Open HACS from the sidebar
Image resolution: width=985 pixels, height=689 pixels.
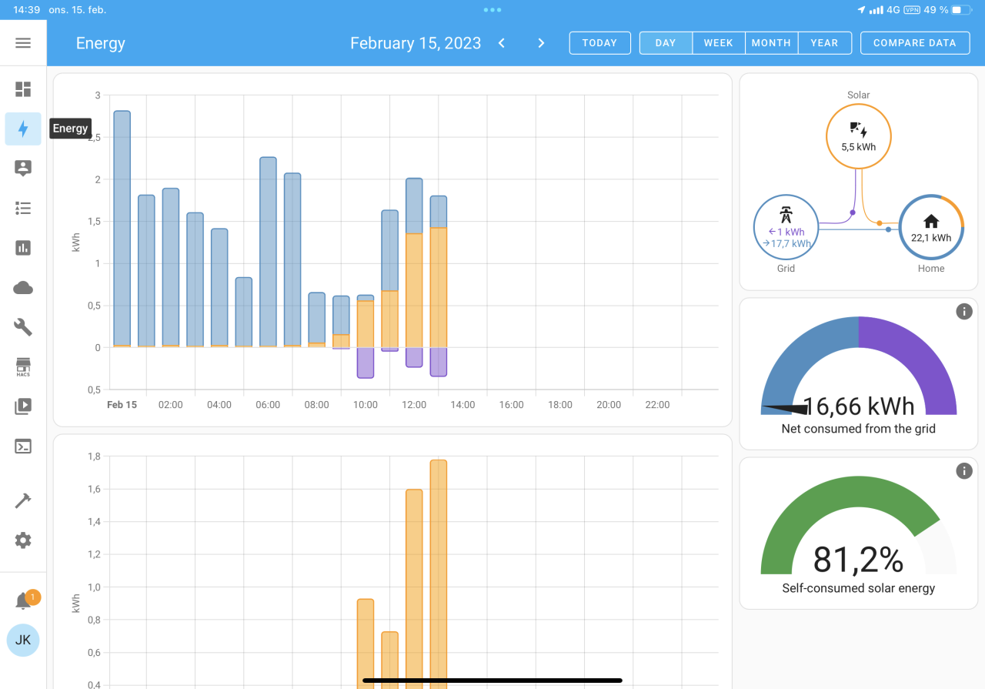coord(23,366)
